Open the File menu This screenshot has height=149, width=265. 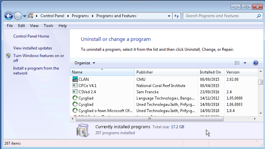pyautogui.click(x=10, y=26)
